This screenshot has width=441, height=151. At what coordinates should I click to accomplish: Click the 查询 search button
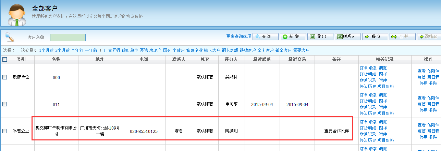266,37
